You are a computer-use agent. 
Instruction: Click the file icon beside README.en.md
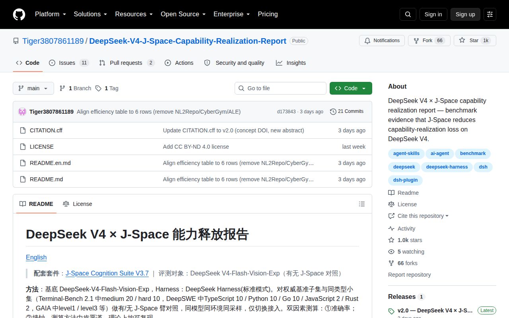tap(23, 163)
